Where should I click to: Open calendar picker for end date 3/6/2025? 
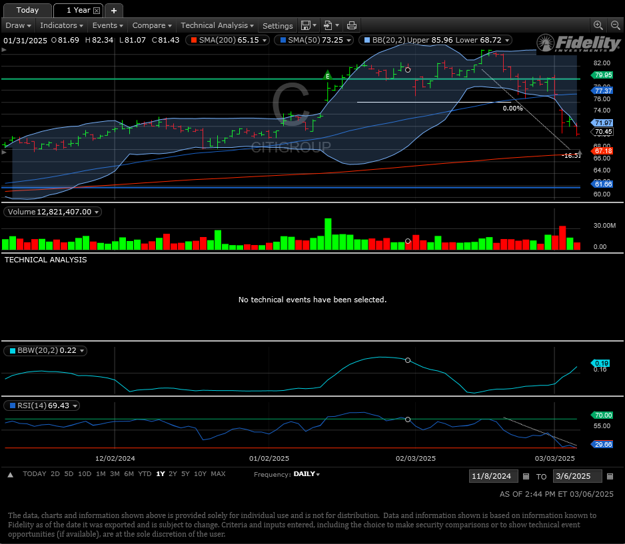[x=610, y=476]
